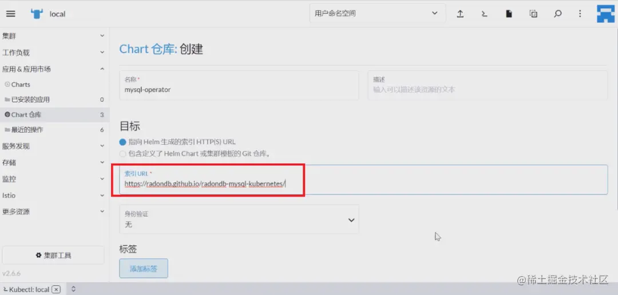This screenshot has height=295, width=618.
Task: Download the kubeconfig file icon
Action: click(509, 14)
